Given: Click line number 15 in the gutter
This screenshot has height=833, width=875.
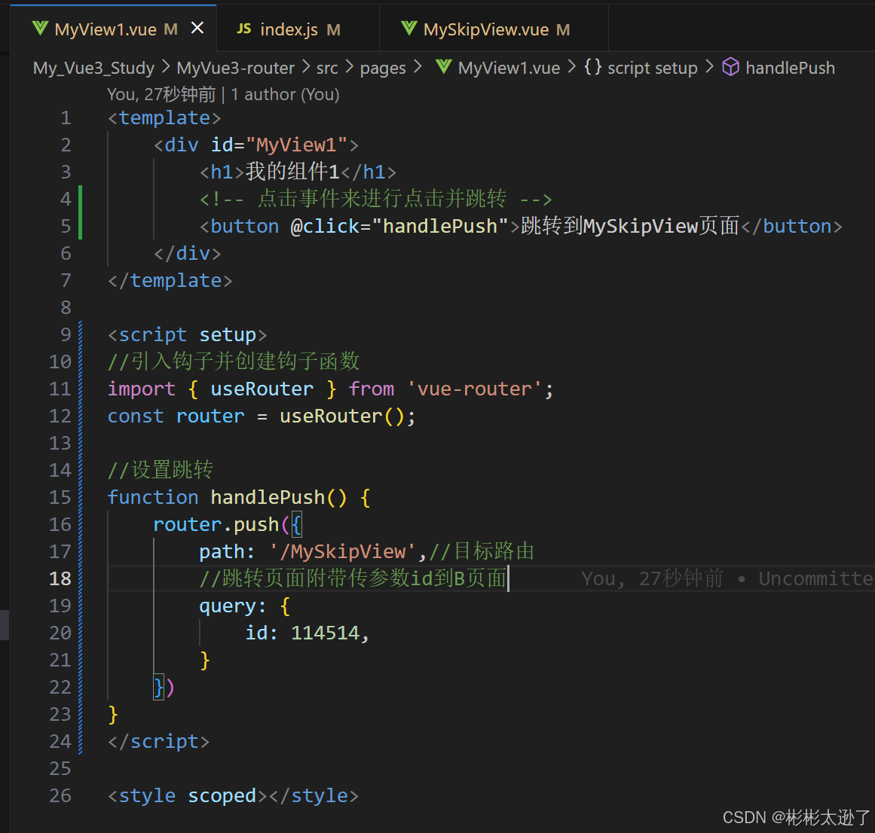Looking at the screenshot, I should (x=60, y=497).
